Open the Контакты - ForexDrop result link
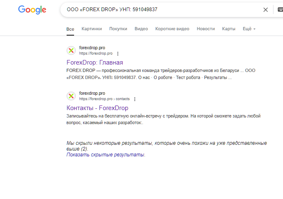Viewport: 283px width, 199px height. pos(98,108)
